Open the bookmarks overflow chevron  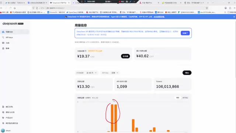point(225,12)
